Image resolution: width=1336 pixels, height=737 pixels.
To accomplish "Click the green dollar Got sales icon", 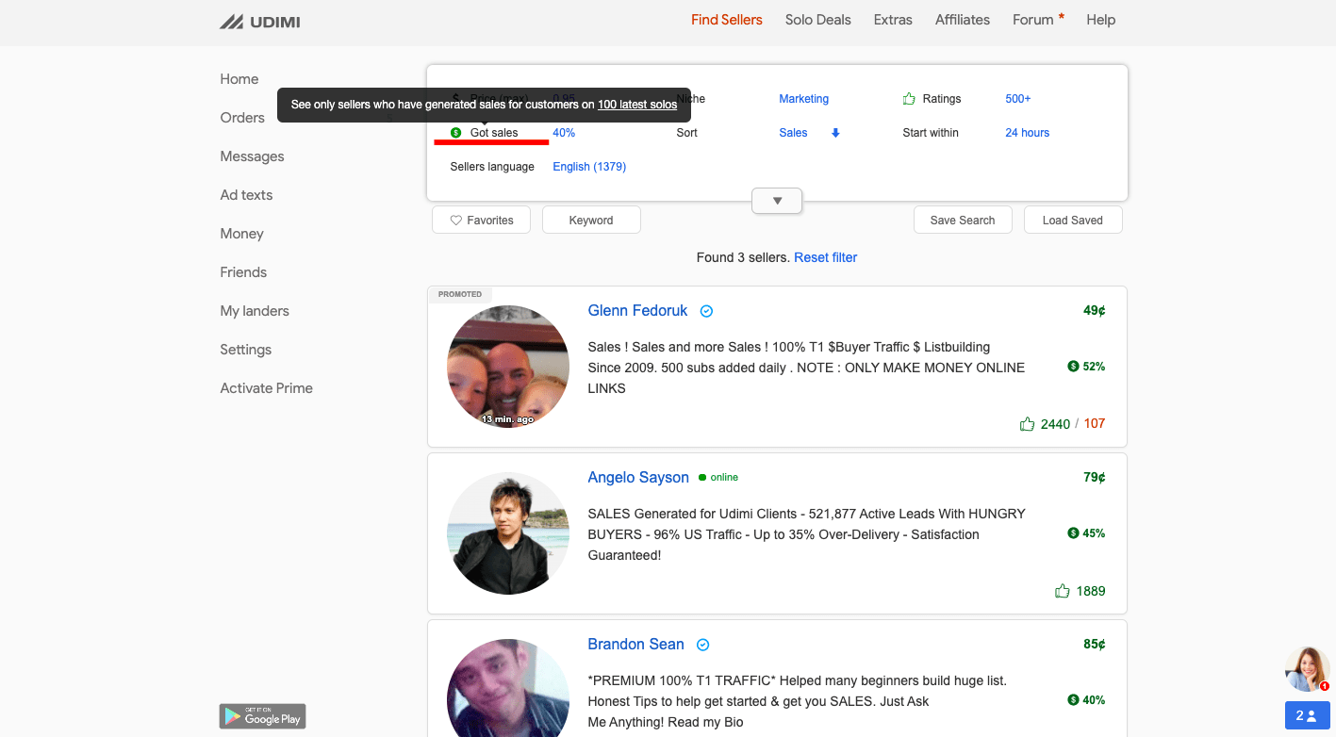I will [x=456, y=133].
